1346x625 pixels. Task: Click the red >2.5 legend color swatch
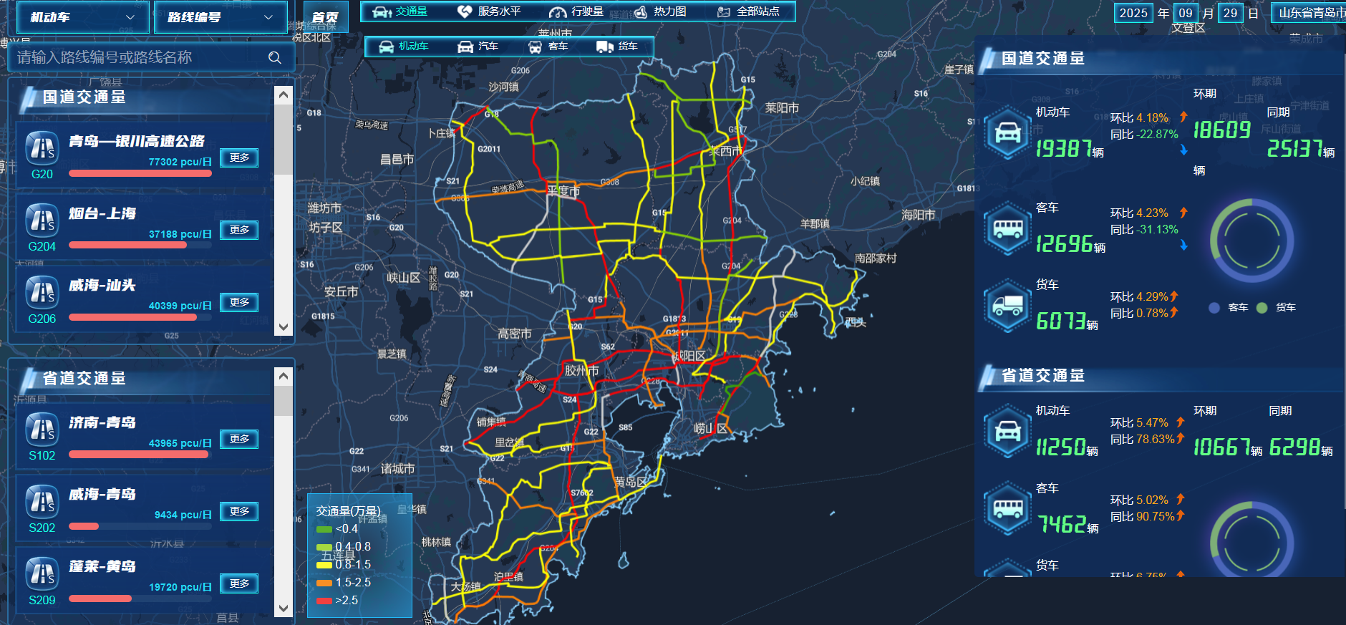click(324, 601)
